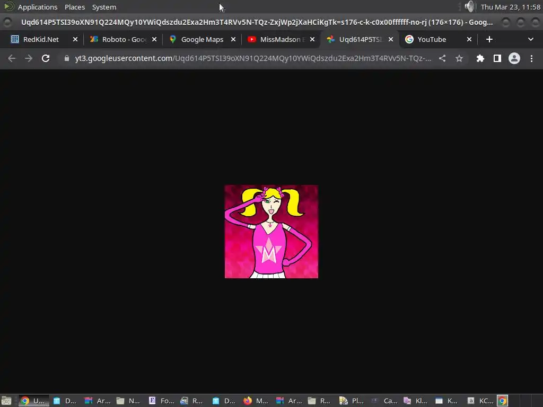Image resolution: width=543 pixels, height=407 pixels.
Task: Click the Chrome icon at taskbar end
Action: 502,401
